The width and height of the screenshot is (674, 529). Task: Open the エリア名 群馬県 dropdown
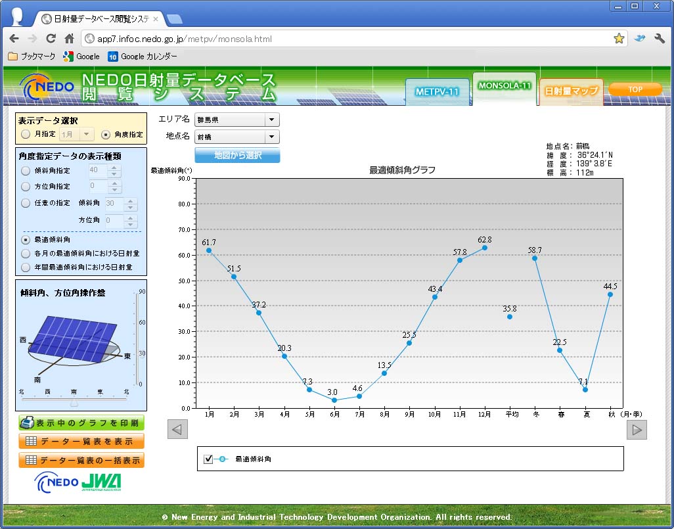pos(237,120)
